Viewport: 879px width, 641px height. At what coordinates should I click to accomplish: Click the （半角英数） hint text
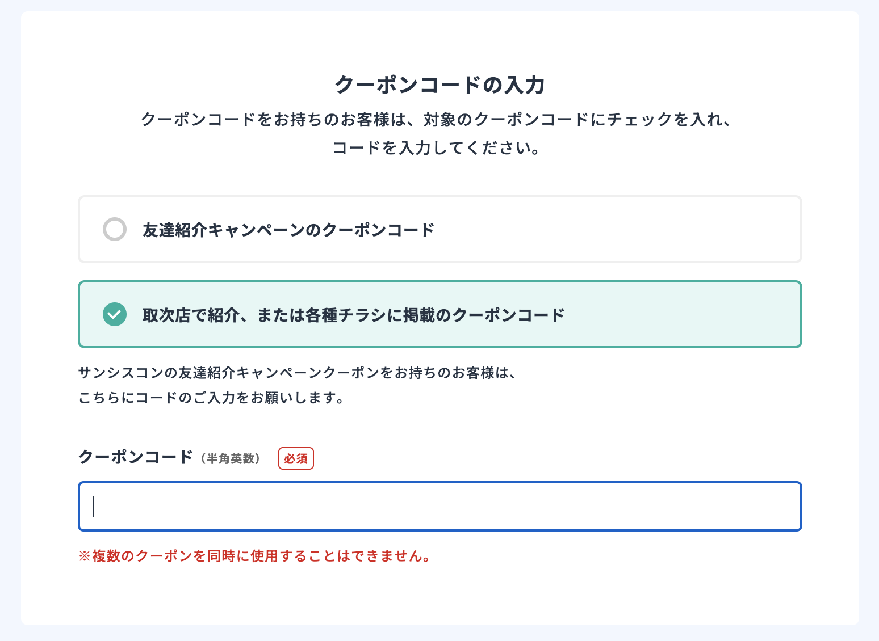(x=230, y=458)
